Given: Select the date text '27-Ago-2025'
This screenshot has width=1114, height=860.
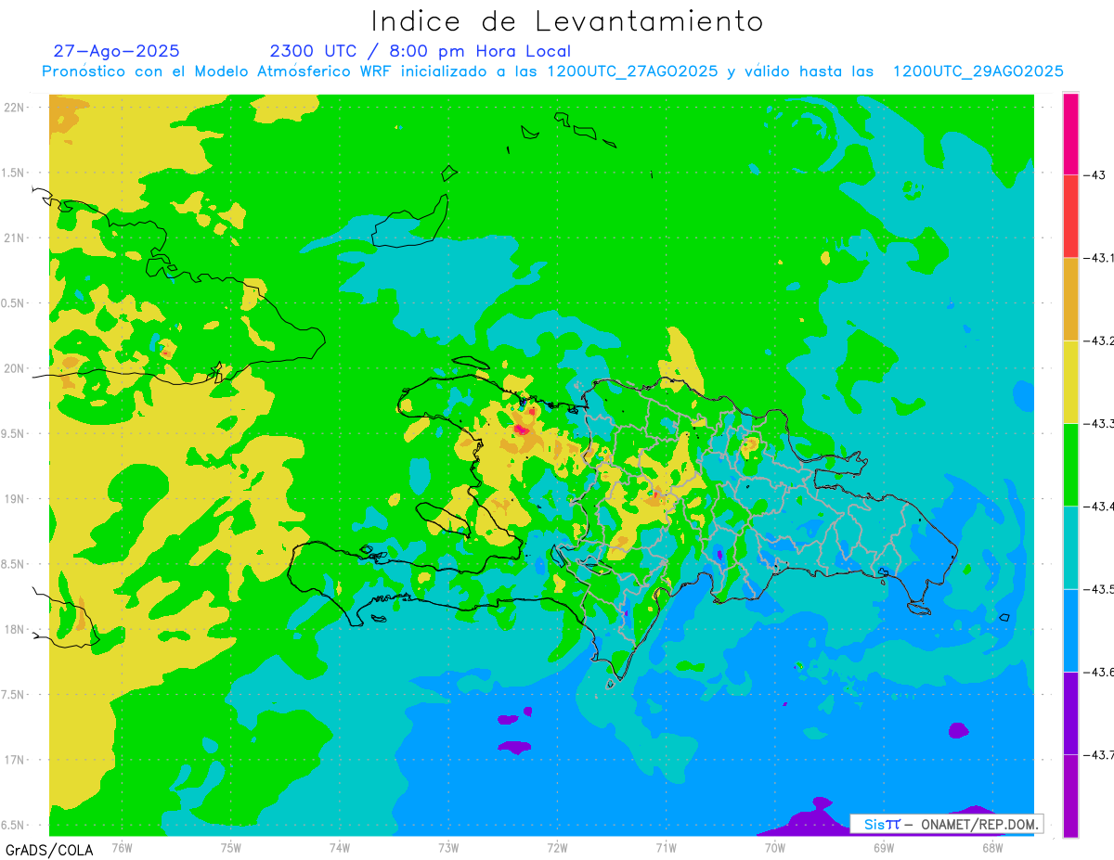Looking at the screenshot, I should coord(116,51).
